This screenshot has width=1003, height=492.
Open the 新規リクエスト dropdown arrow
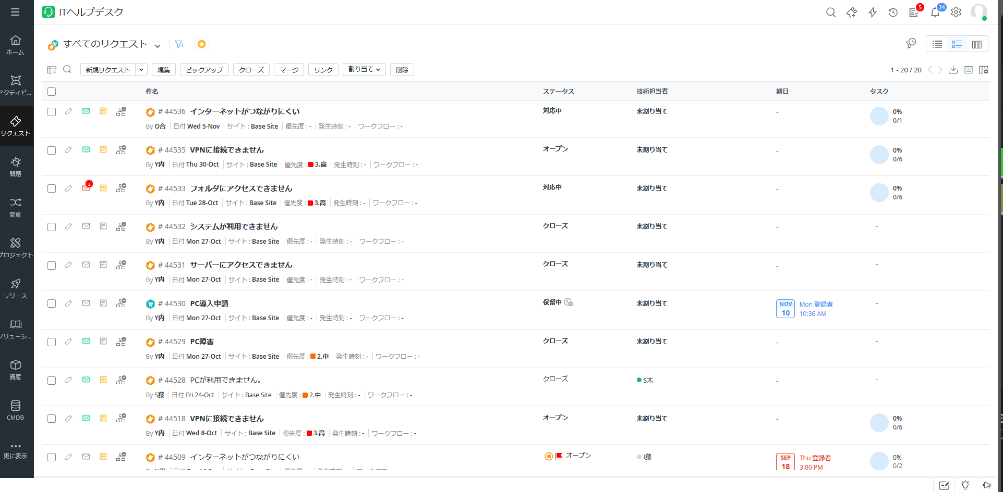click(x=141, y=70)
